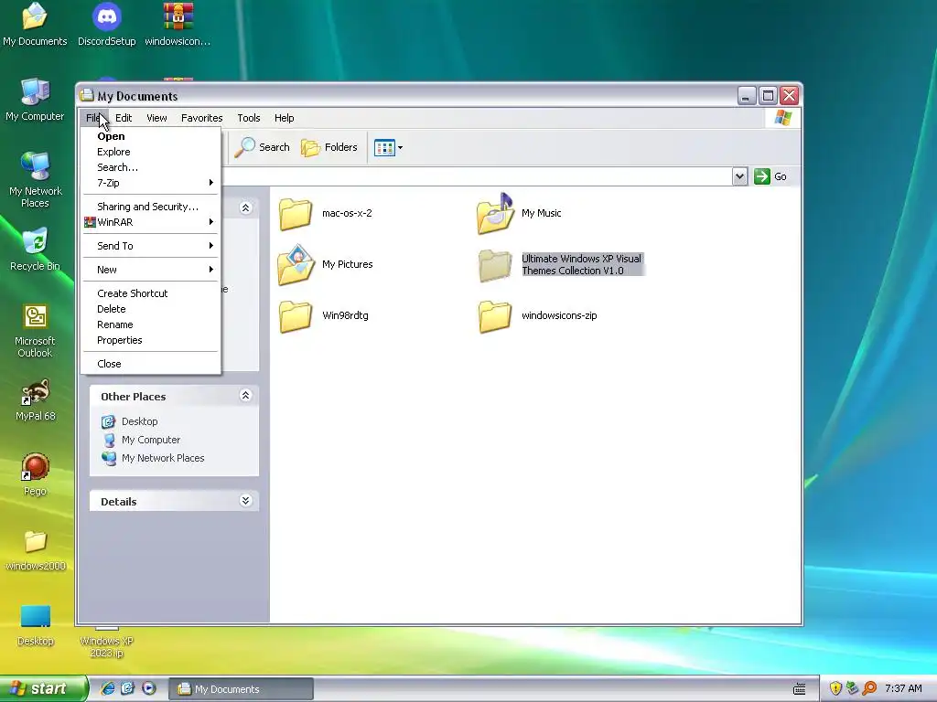Click the Windows XP 2023.ip desktop icon
The width and height of the screenshot is (937, 702).
coord(106,643)
